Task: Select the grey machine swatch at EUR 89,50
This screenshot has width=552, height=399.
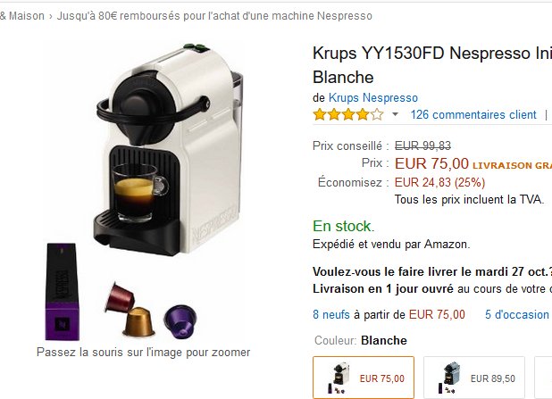Action: tap(474, 378)
